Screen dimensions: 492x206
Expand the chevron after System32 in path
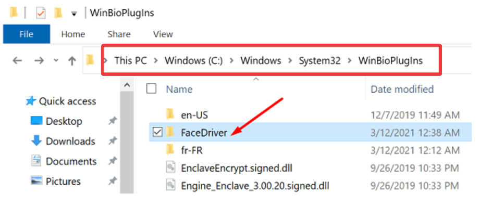click(350, 60)
